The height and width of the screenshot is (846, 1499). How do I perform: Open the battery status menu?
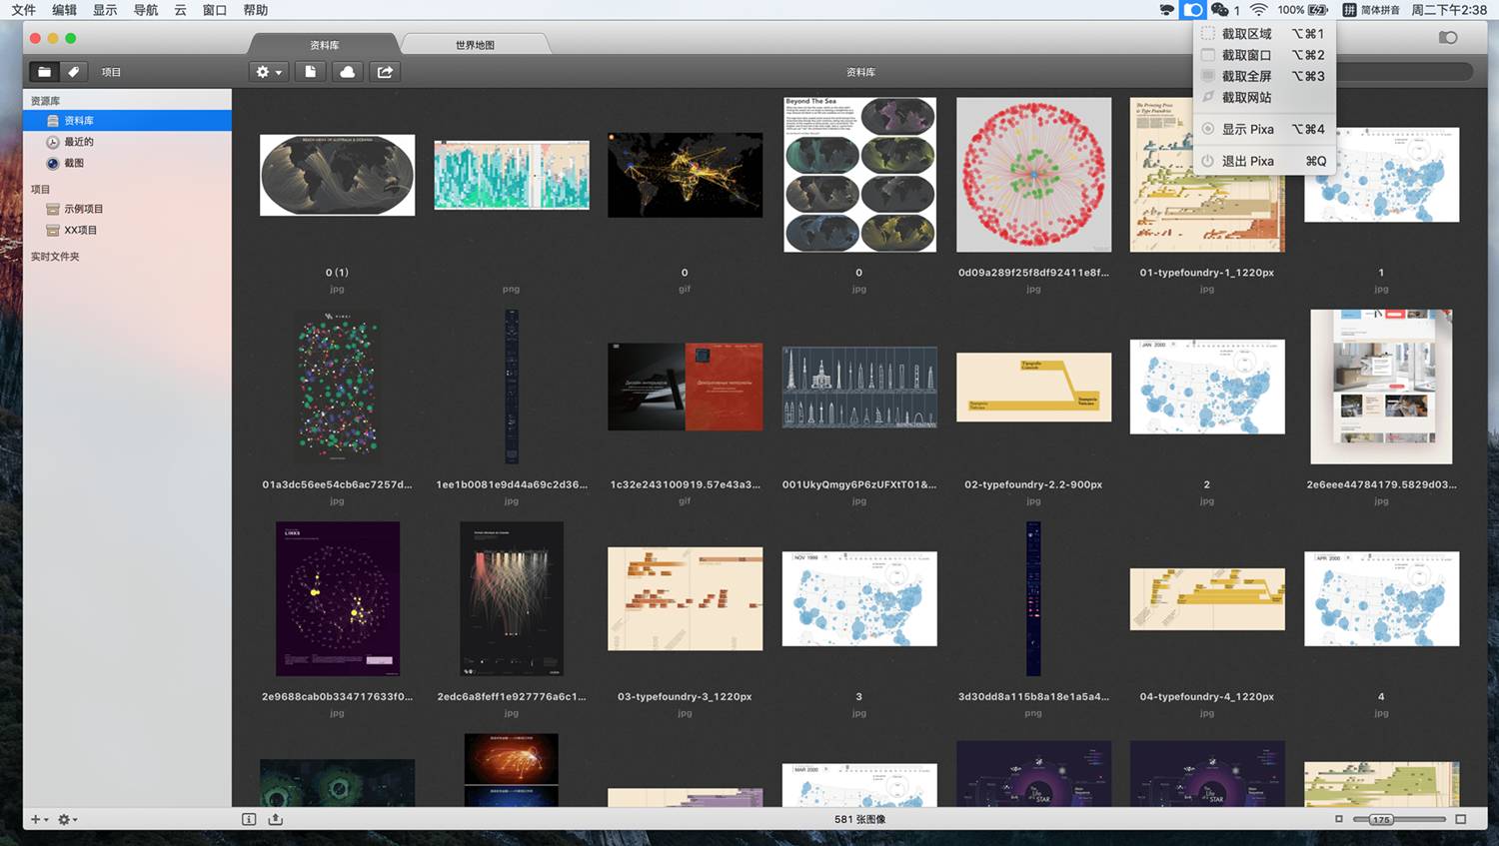[x=1303, y=10]
